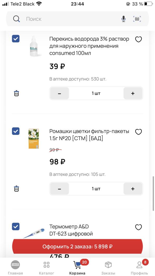This screenshot has height=276, width=155.
Task: Decrease Ромашки цветки quantity with minus
Action: click(x=59, y=189)
